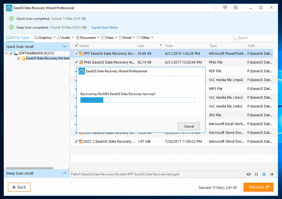Click the tree panel horizontal scrollbar
This screenshot has width=282, height=199.
30,168
